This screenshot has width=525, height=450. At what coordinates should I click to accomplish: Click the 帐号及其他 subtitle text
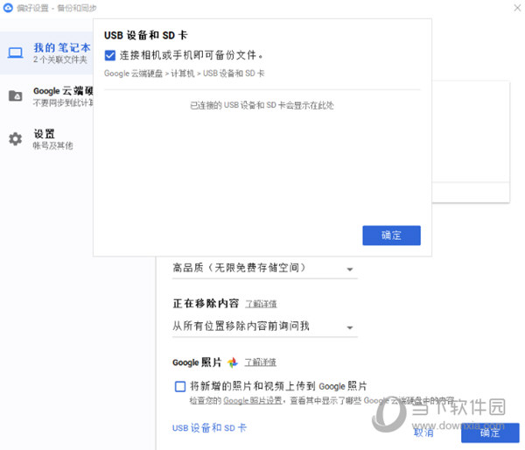click(52, 145)
